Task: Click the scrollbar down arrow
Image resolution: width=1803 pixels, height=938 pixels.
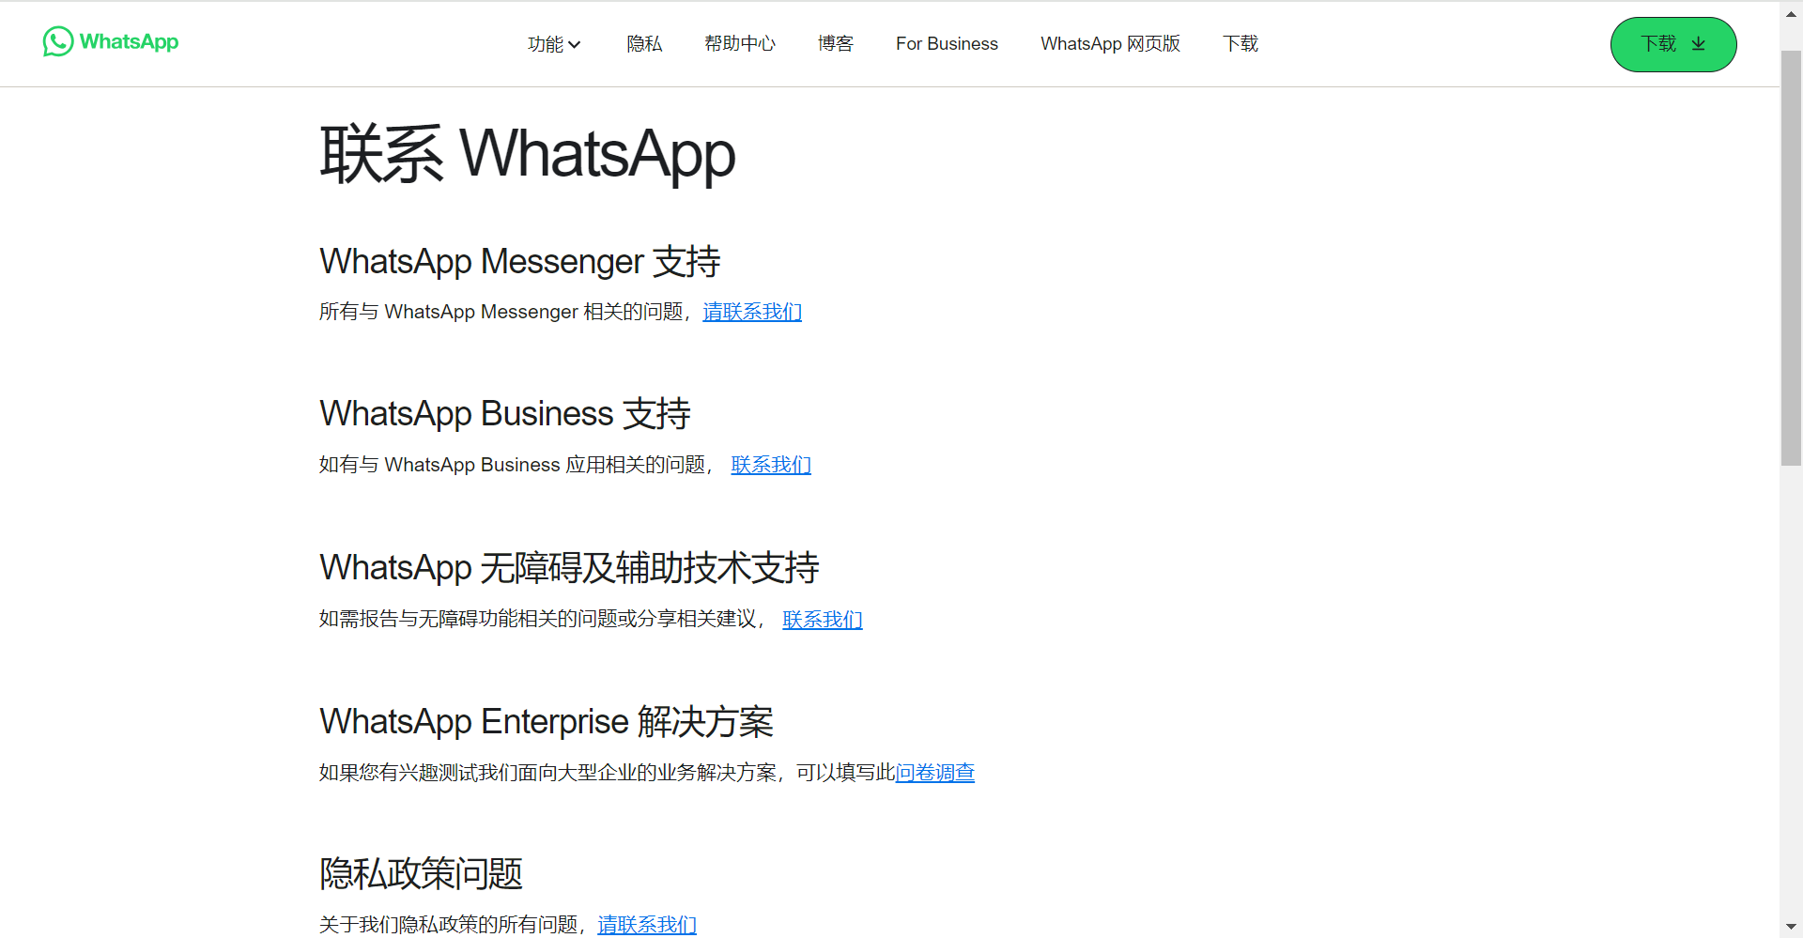Action: point(1791,926)
